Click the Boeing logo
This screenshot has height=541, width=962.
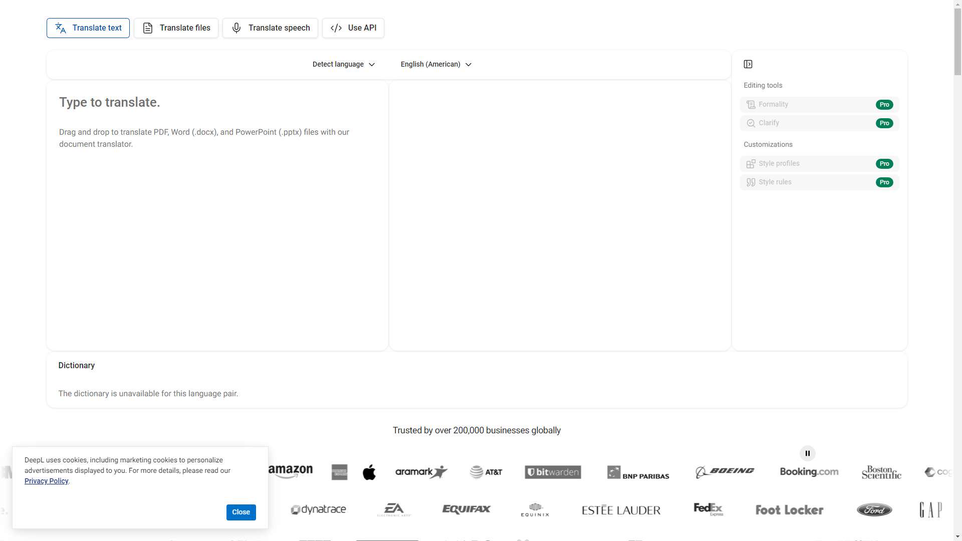point(725,472)
